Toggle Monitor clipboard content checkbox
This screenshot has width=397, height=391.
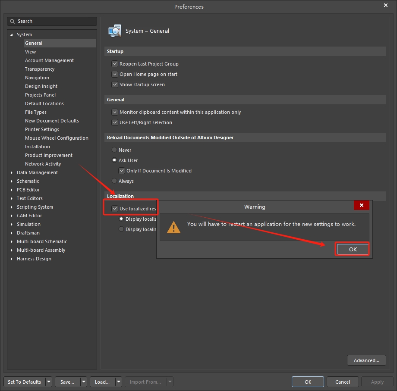click(x=115, y=112)
